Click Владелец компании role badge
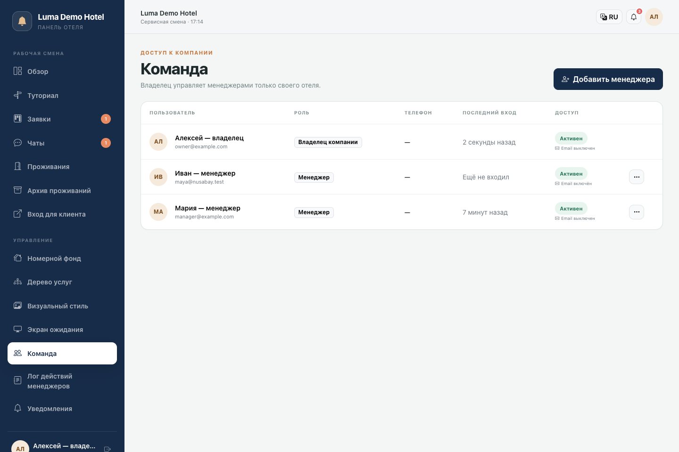 click(x=328, y=142)
